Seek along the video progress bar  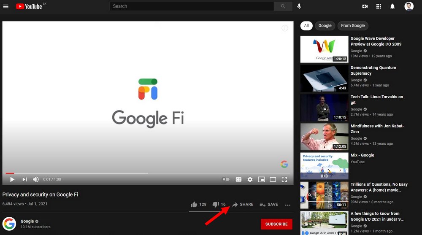[147, 173]
